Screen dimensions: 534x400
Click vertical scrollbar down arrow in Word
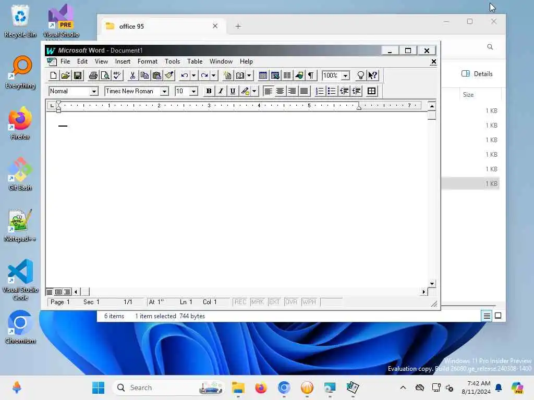click(x=432, y=284)
